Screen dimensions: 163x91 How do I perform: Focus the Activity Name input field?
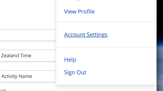point(28,76)
